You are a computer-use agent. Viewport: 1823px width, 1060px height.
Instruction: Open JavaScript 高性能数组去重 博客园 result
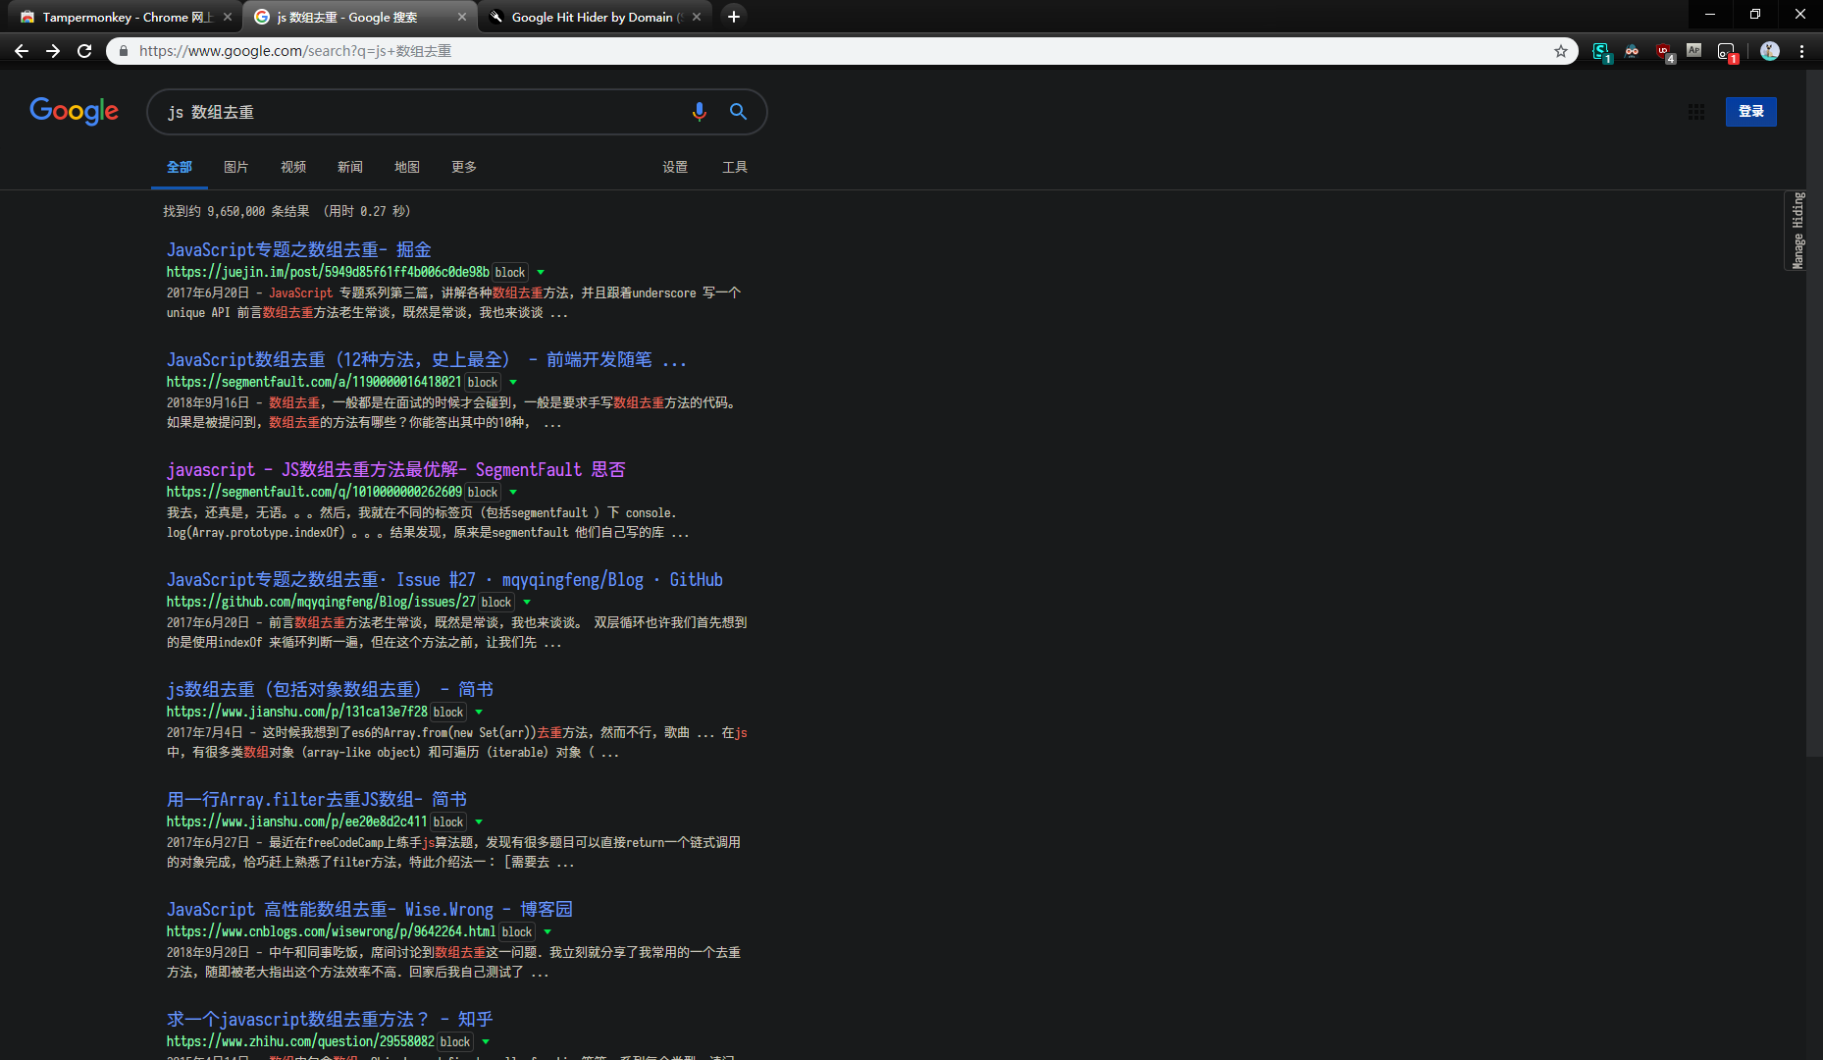pos(369,909)
